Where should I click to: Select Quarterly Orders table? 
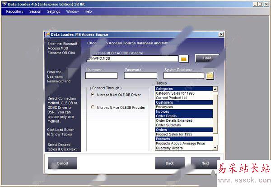click(x=184, y=148)
